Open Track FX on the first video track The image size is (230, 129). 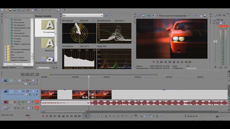coord(23,80)
